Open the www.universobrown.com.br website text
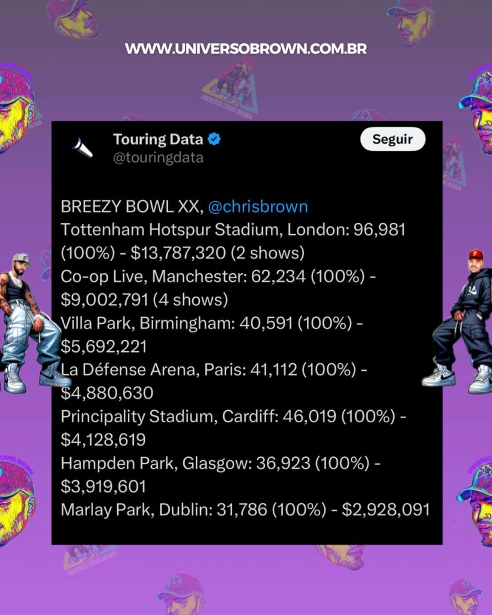Viewport: 492px width, 615px height. tap(246, 49)
